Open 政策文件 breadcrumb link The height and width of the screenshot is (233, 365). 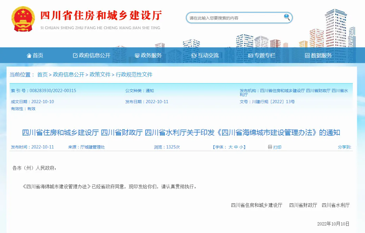[100, 75]
